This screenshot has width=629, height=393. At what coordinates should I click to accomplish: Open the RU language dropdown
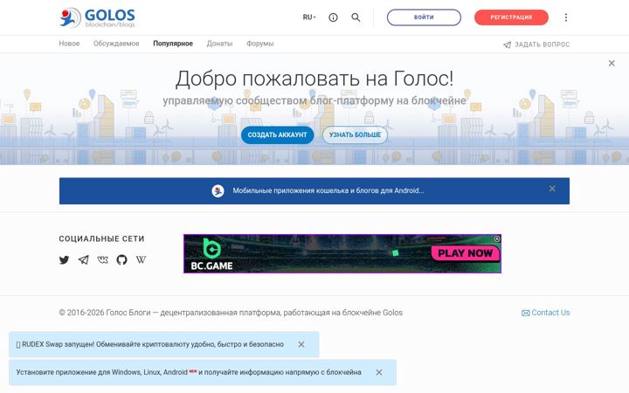coord(309,17)
